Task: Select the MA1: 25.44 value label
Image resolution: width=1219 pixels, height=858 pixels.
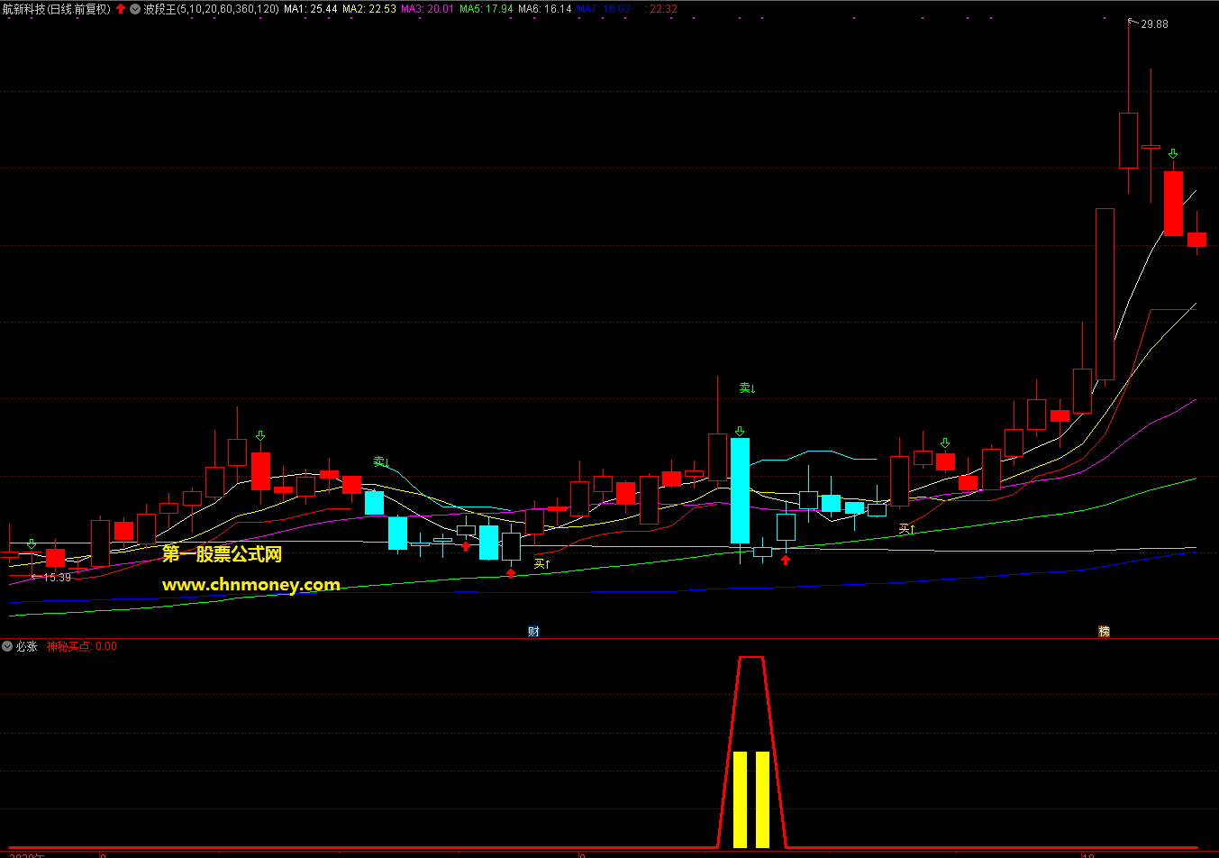Action: coord(311,9)
